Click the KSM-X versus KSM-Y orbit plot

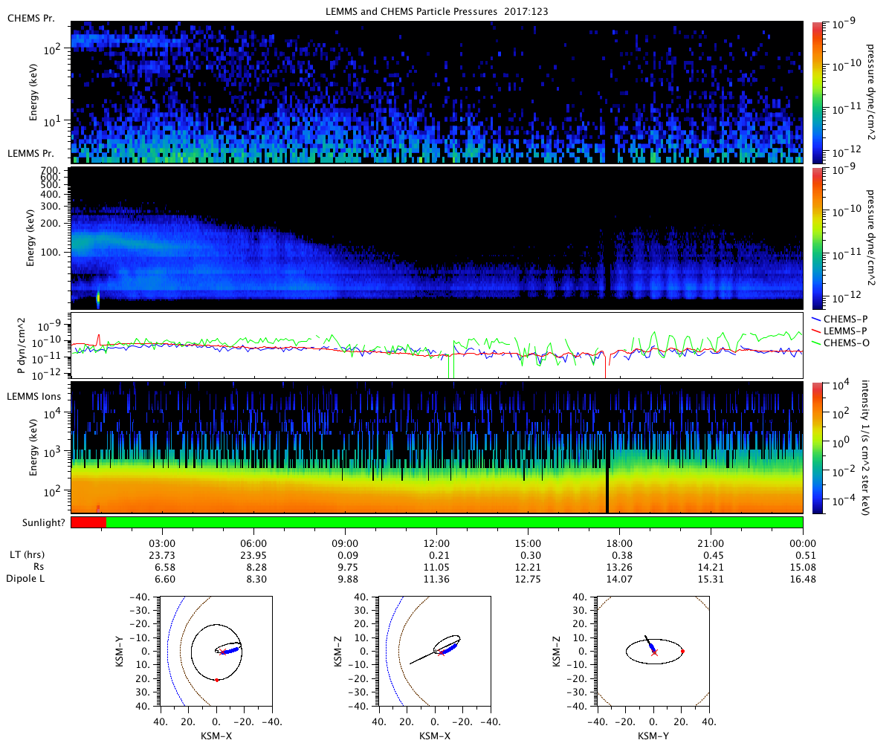coord(216,652)
